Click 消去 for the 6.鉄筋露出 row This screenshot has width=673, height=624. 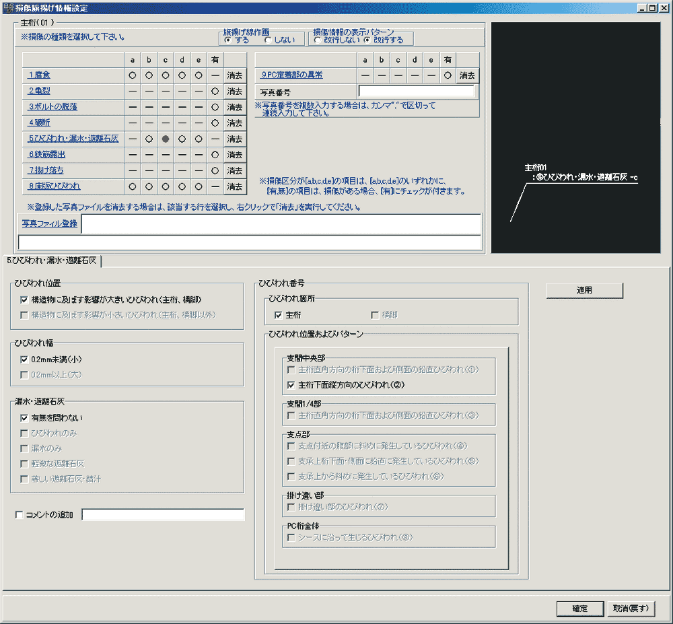click(x=235, y=155)
